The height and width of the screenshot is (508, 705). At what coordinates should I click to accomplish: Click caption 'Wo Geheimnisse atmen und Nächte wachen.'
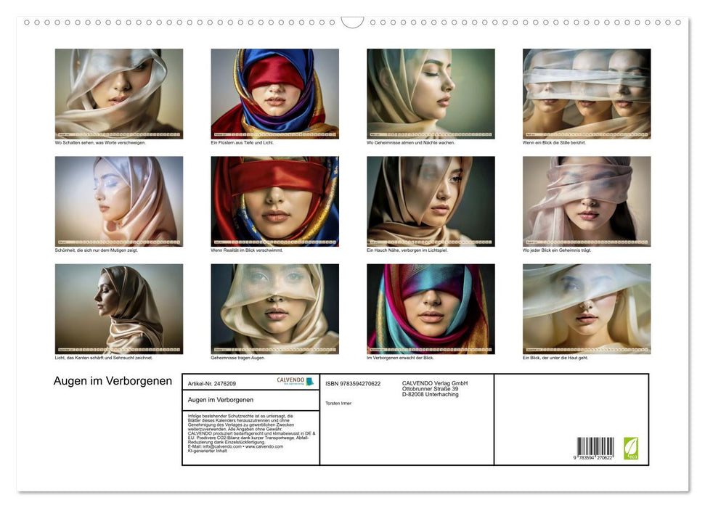[411, 142]
